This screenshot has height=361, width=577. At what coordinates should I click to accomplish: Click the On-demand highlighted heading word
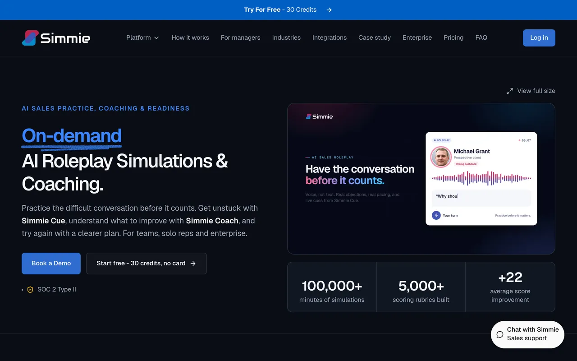pos(72,136)
